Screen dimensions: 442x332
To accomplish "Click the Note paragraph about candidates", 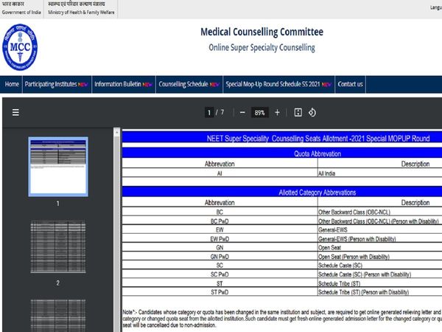I will click(282, 319).
